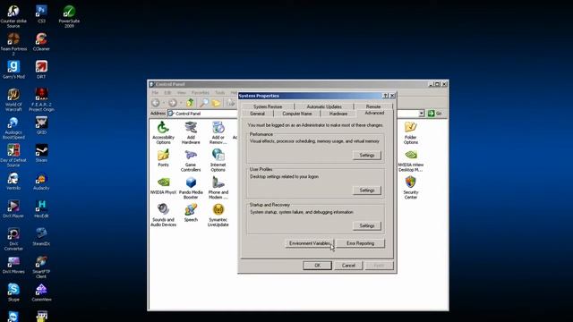Select the GRID game desktop shortcut
The image size is (573, 322).
41,125
